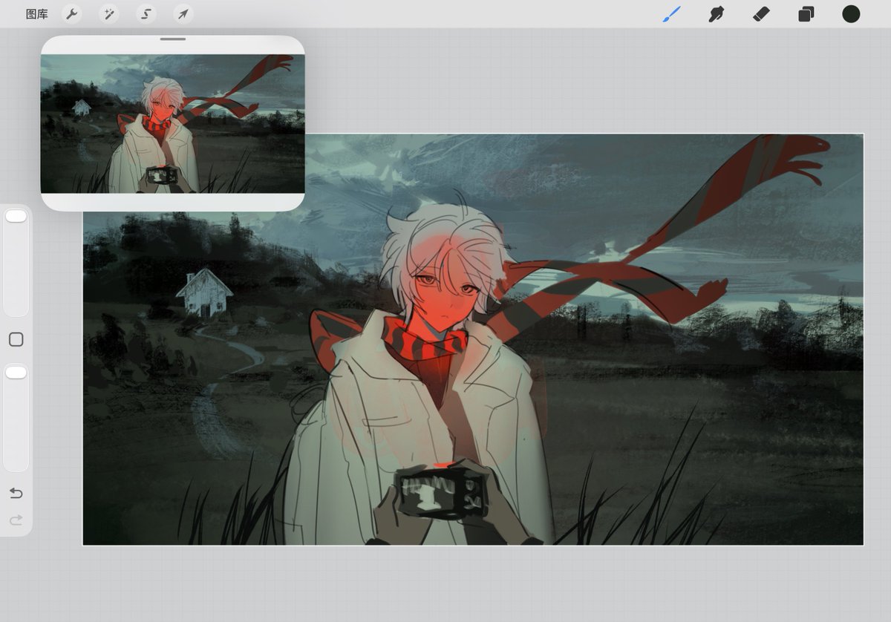
Task: Redo the last undone action
Action: pyautogui.click(x=16, y=520)
